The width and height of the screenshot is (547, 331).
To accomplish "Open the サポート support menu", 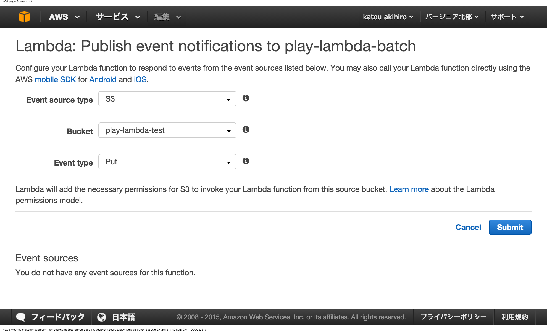I will 507,17.
